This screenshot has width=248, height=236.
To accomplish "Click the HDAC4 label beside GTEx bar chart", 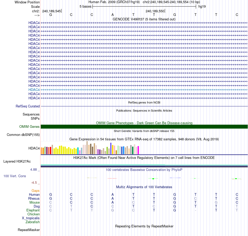I will pyautogui.click(x=34, y=148).
